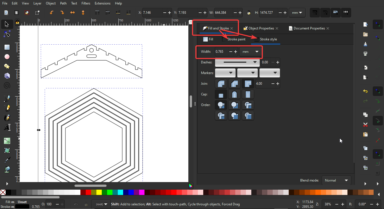Toggle scale stroke width with object
This screenshot has width=384, height=209.
click(x=315, y=13)
